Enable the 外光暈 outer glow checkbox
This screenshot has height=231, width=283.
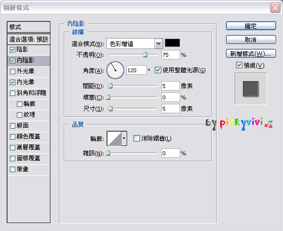12,71
